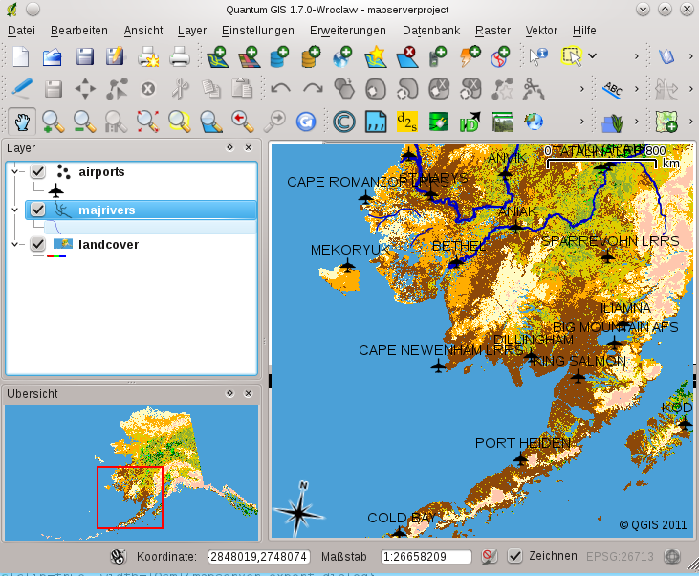Open the Erweiterungen menu
This screenshot has width=699, height=576.
coord(348,31)
